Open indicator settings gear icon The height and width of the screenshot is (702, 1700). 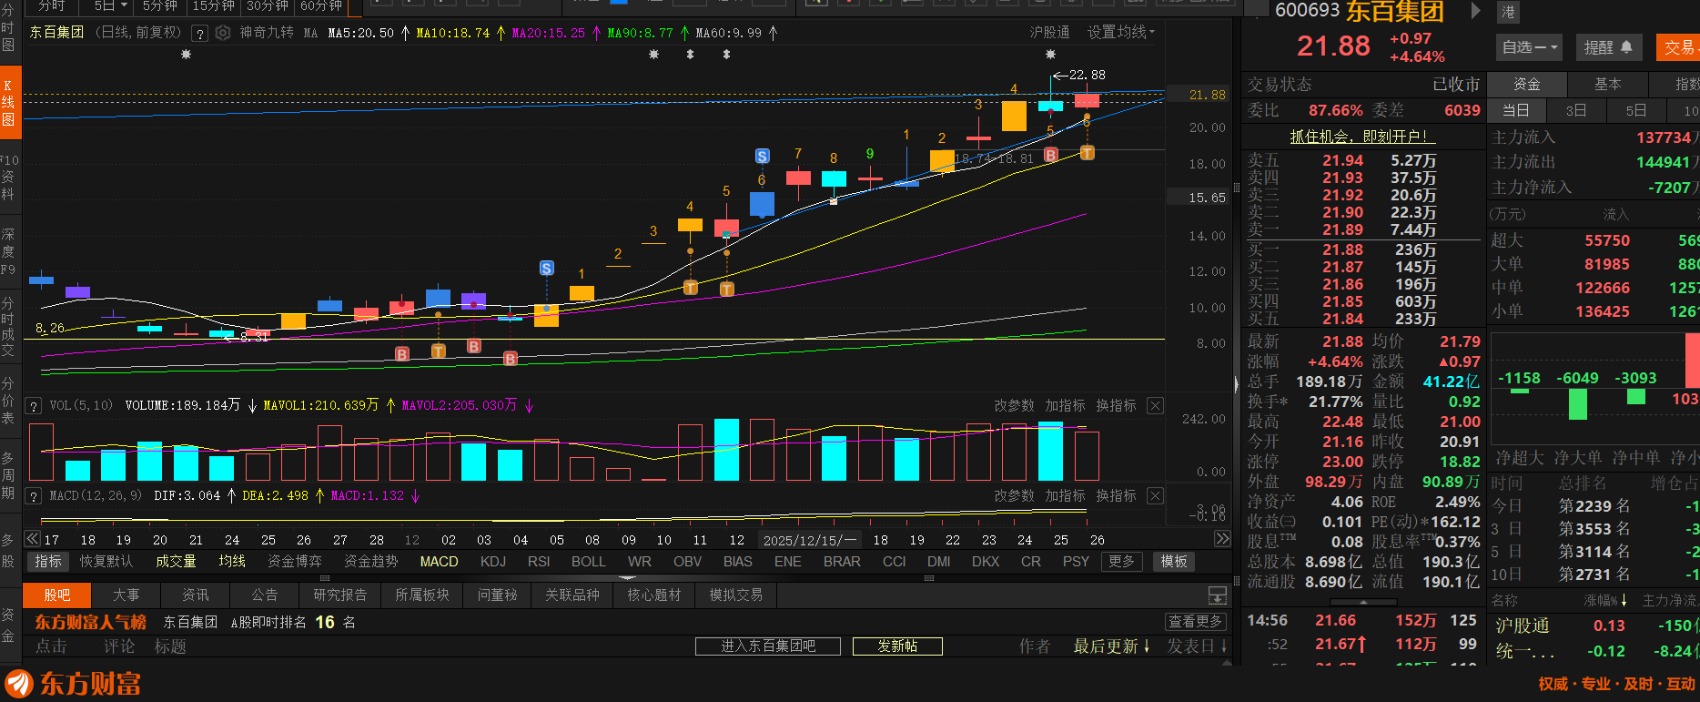click(x=223, y=33)
